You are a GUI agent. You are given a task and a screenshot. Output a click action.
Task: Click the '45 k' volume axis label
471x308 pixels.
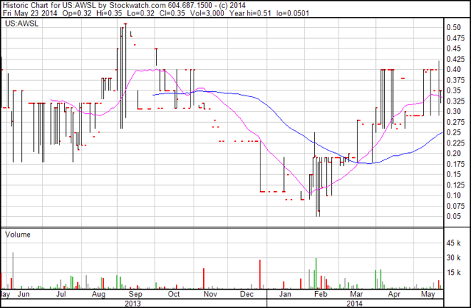click(453, 243)
